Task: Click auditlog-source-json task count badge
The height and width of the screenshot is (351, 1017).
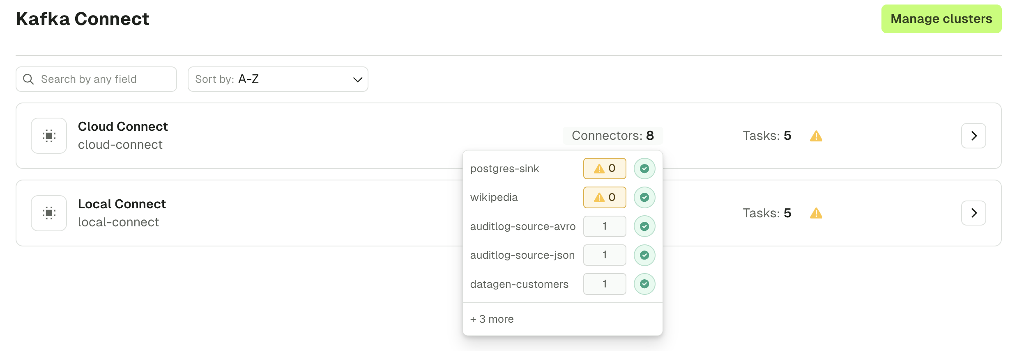Action: (x=605, y=255)
